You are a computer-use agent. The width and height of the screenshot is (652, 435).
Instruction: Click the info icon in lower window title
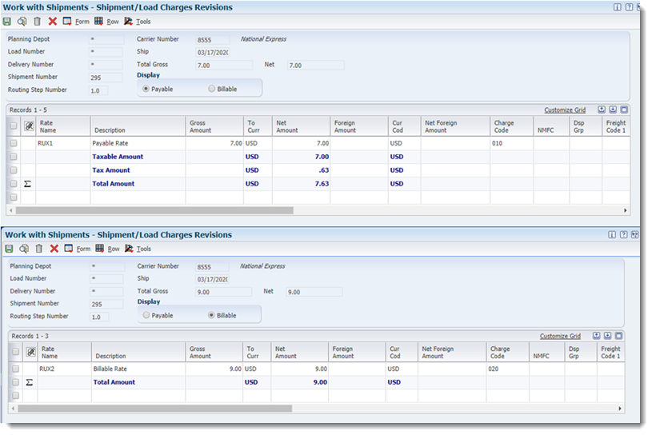(x=612, y=235)
